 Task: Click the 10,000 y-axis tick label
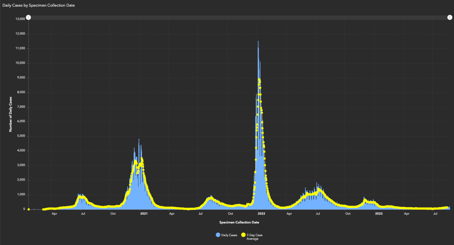(20, 63)
